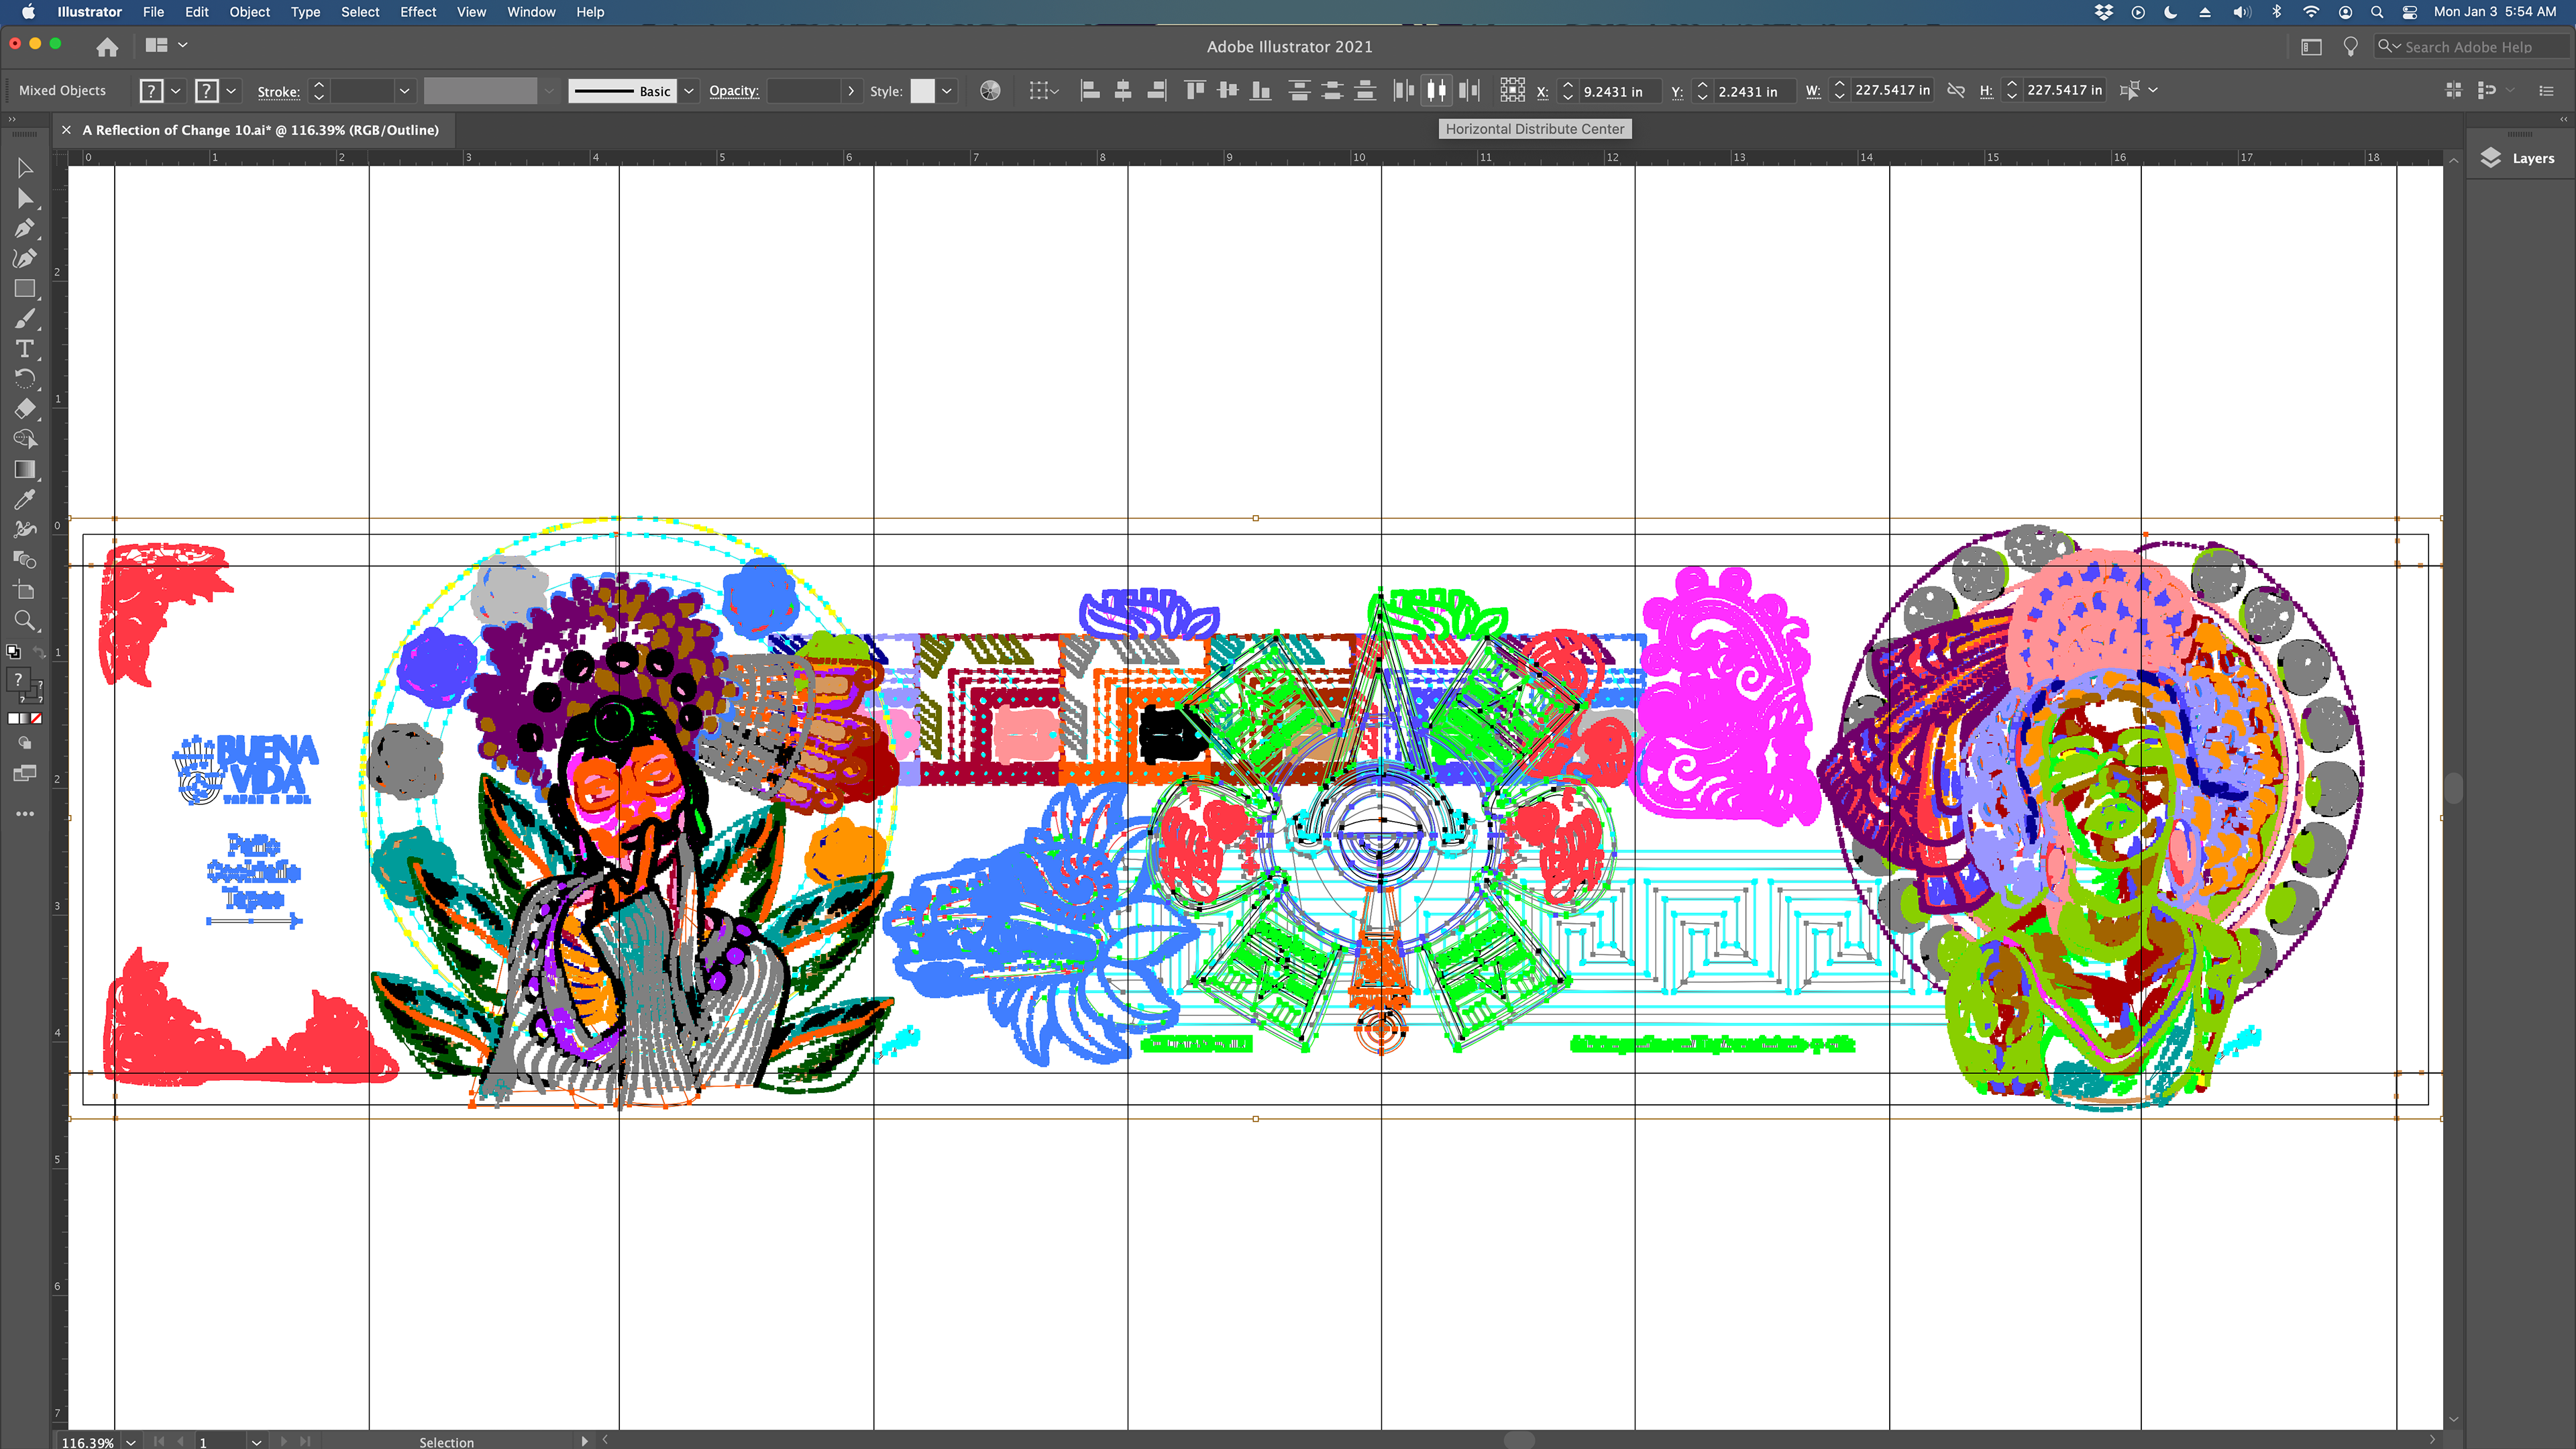Click Horizontal Align Left icon
The height and width of the screenshot is (1449, 2576).
click(x=1090, y=90)
